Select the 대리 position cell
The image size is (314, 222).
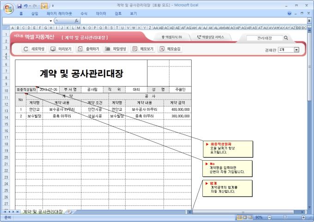click(136, 90)
